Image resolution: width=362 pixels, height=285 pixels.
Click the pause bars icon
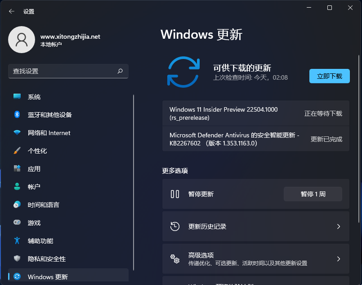[175, 194]
